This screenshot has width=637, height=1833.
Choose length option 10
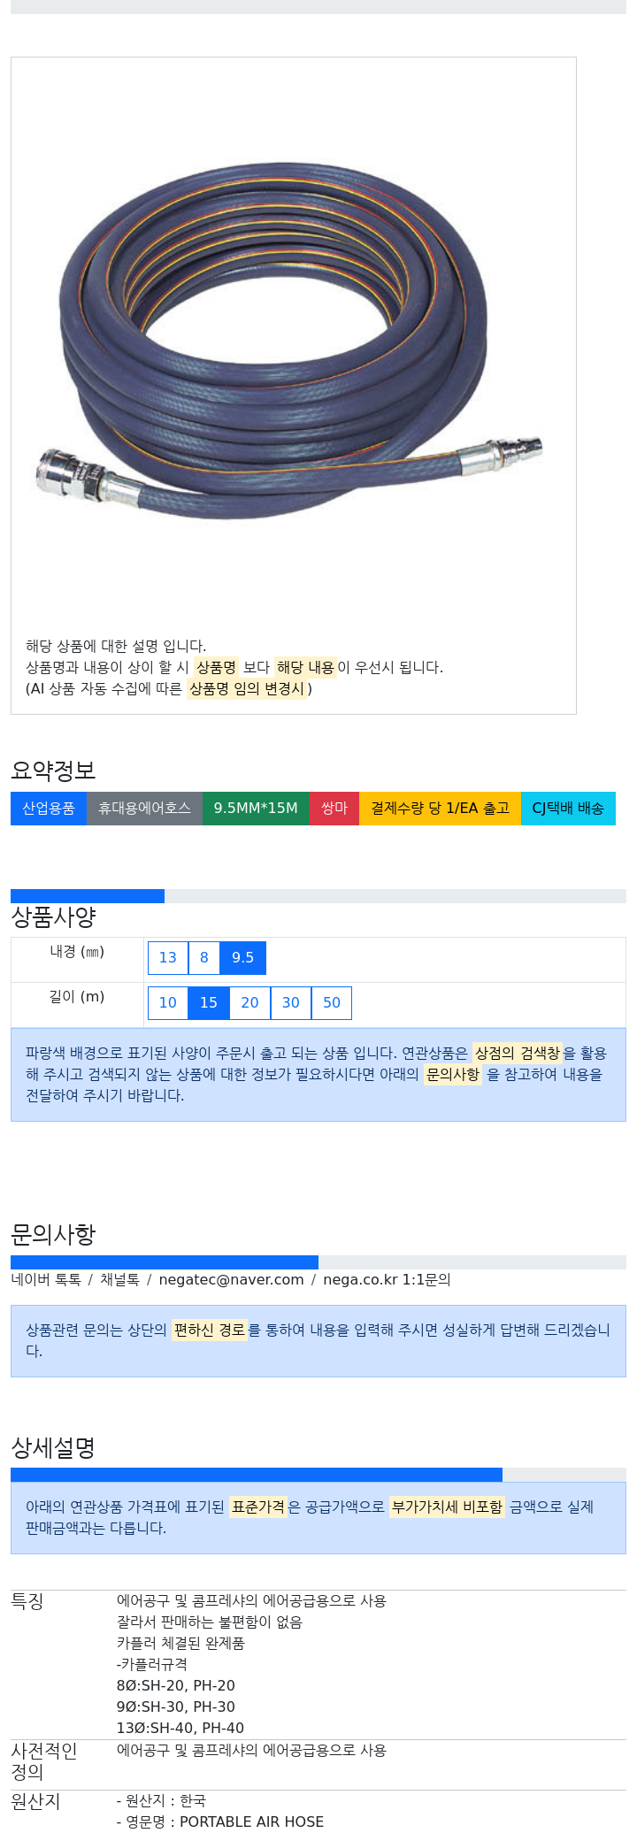(168, 1002)
